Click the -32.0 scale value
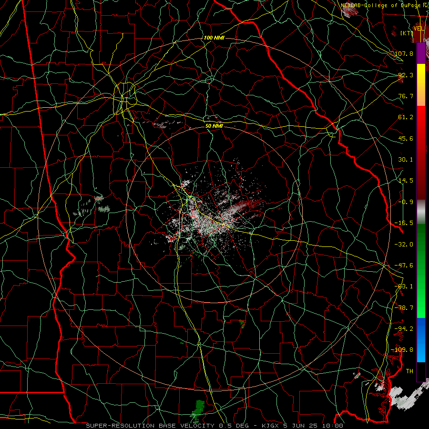Image resolution: width=429 pixels, height=429 pixels. click(404, 245)
